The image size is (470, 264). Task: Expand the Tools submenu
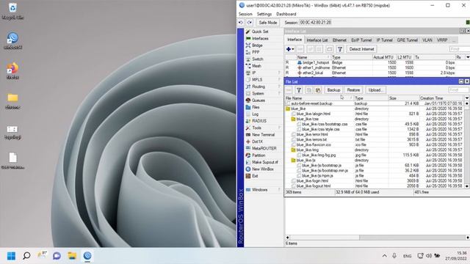(x=263, y=128)
